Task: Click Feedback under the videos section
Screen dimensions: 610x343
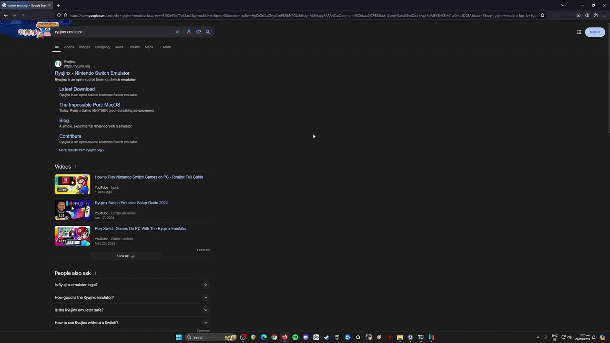Action: pyautogui.click(x=203, y=250)
